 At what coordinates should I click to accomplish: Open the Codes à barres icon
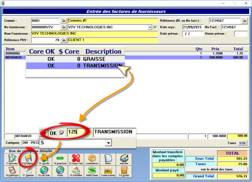(x=108, y=171)
